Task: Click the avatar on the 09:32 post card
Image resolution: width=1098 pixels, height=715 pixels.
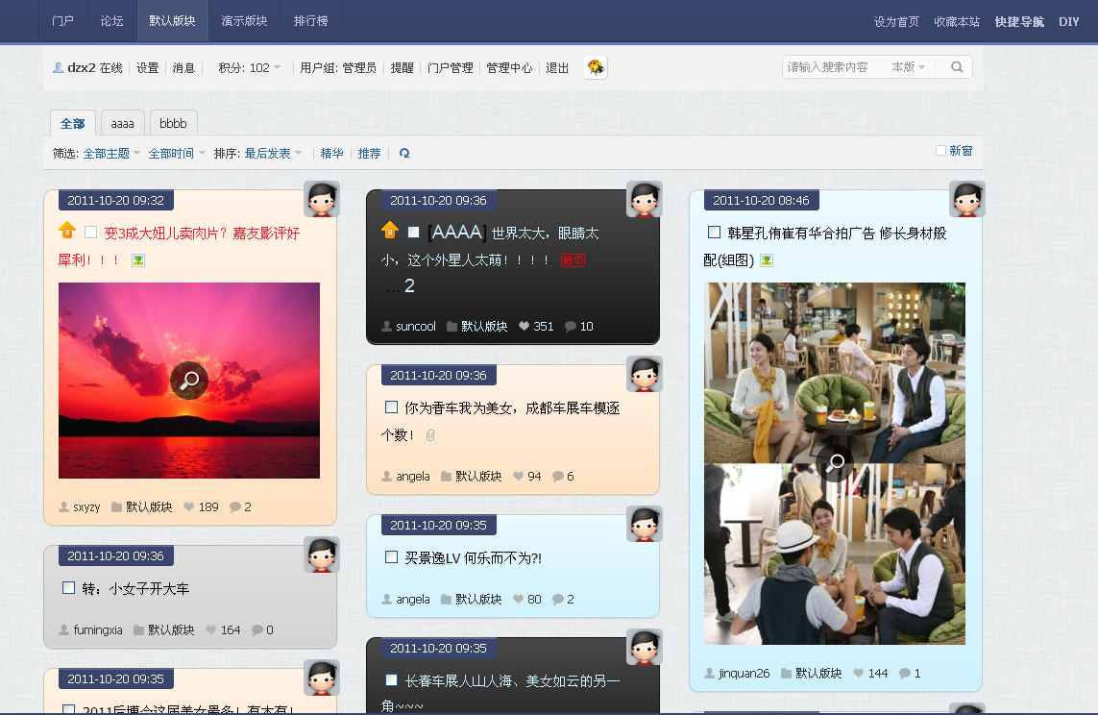Action: click(x=322, y=200)
